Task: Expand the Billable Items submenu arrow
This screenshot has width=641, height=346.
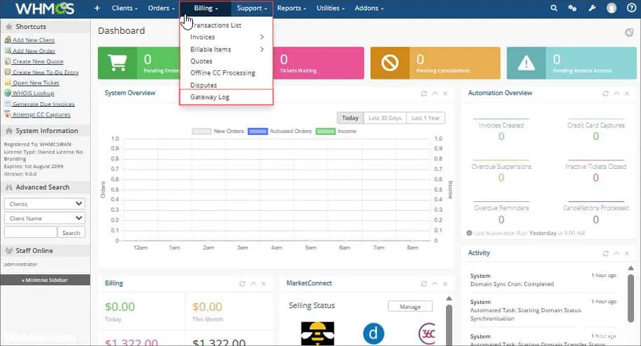Action: pos(261,49)
